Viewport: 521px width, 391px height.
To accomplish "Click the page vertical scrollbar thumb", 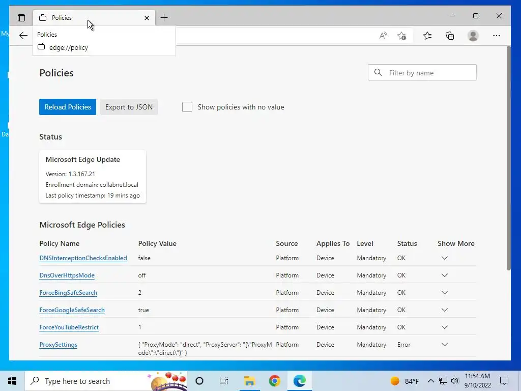I will click(508, 158).
